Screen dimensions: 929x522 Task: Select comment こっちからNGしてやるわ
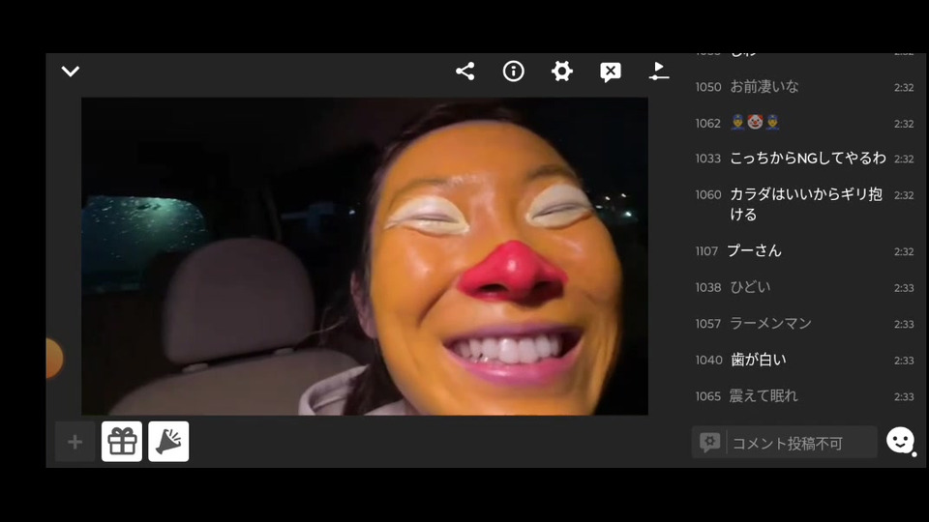click(x=804, y=159)
